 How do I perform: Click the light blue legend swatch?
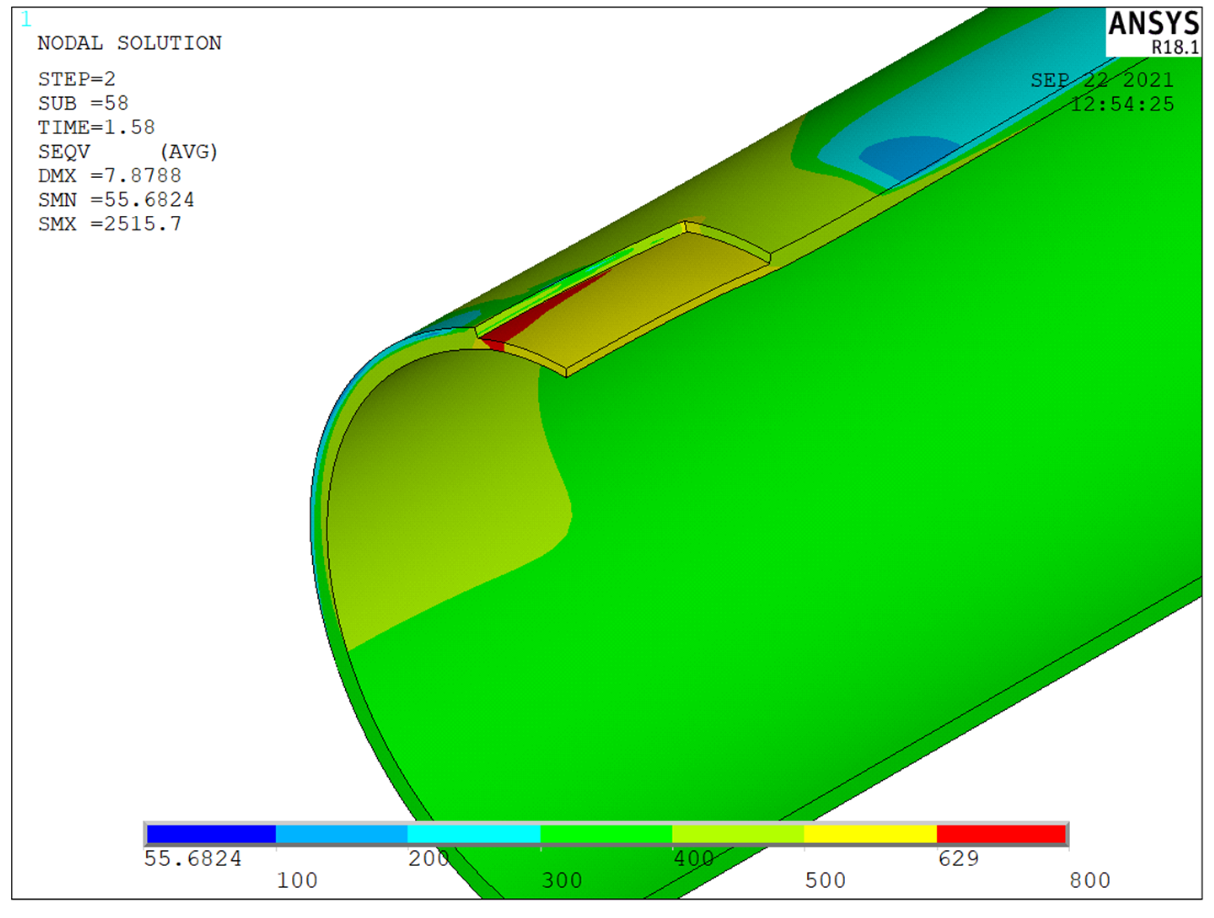pos(341,834)
